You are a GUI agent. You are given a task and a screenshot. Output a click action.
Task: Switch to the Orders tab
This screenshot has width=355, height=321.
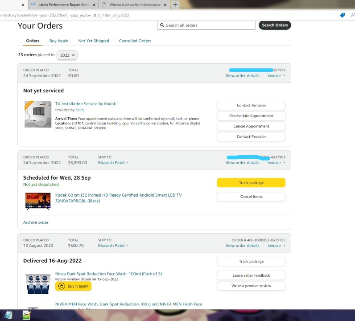(33, 41)
